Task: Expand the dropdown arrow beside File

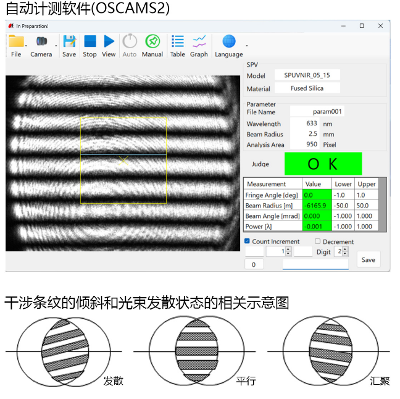Action: coord(27,46)
